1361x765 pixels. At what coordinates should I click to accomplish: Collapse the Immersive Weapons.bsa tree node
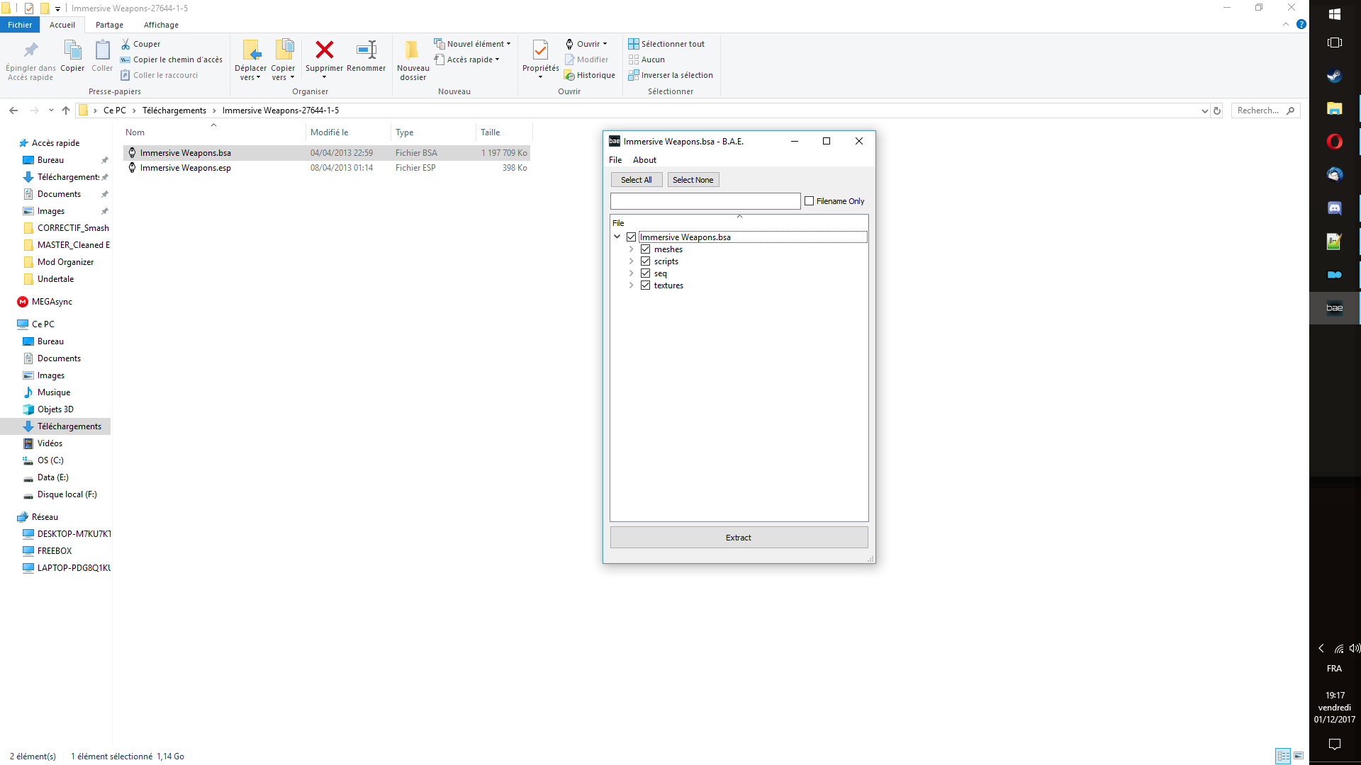tap(617, 237)
